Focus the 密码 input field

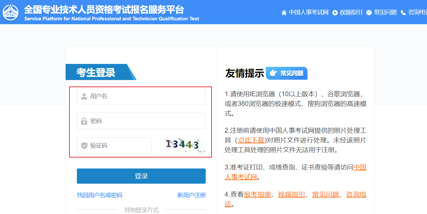(145, 121)
